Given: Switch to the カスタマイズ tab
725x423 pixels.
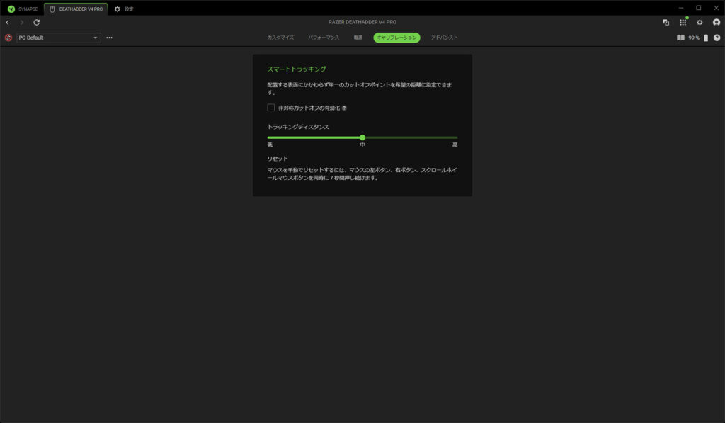Looking at the screenshot, I should tap(281, 38).
